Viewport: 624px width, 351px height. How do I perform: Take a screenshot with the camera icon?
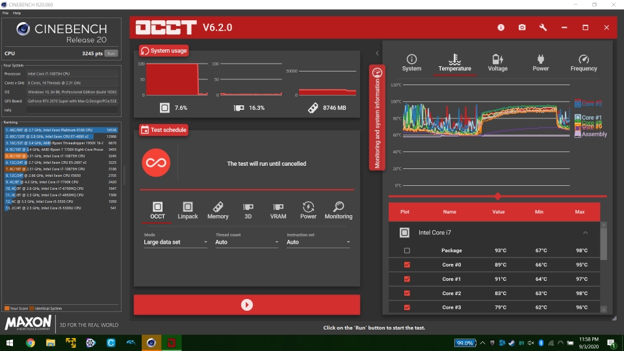pyautogui.click(x=522, y=27)
